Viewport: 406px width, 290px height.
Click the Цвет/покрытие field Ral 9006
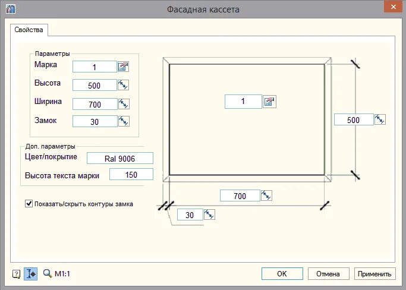point(120,158)
